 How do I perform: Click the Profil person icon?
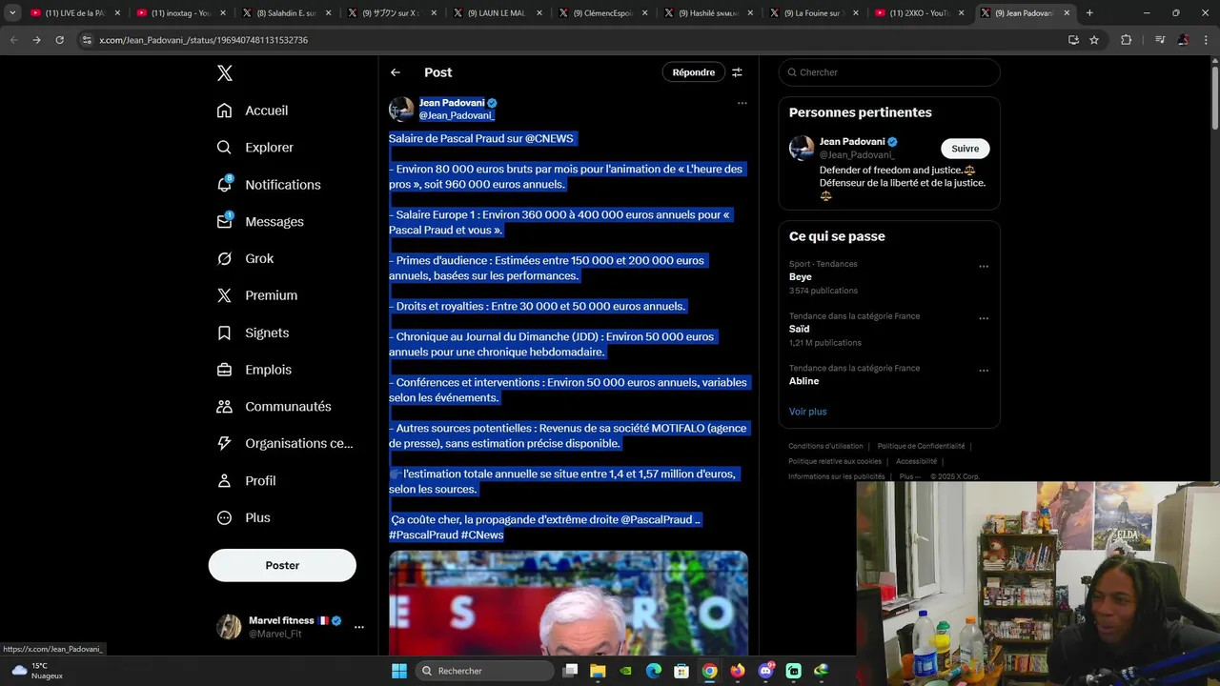(224, 481)
